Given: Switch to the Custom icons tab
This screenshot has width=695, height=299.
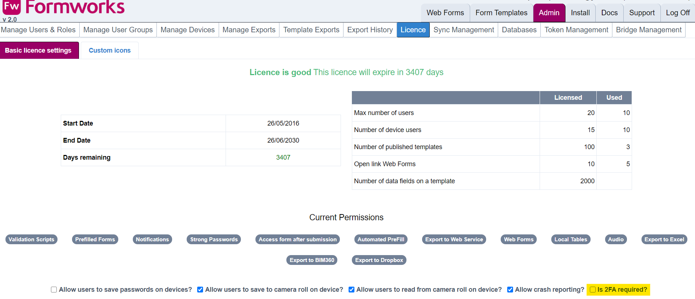Looking at the screenshot, I should 110,50.
